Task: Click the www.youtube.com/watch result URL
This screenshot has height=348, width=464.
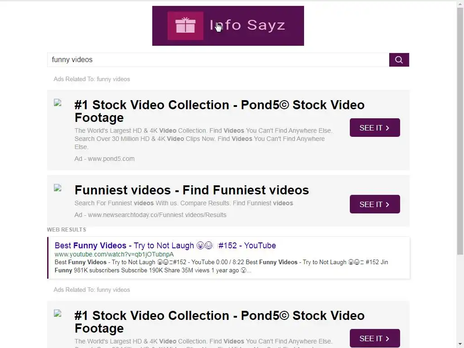Action: tap(114, 254)
